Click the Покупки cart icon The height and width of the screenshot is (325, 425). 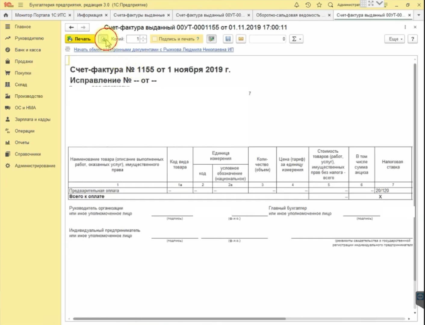coord(8,73)
